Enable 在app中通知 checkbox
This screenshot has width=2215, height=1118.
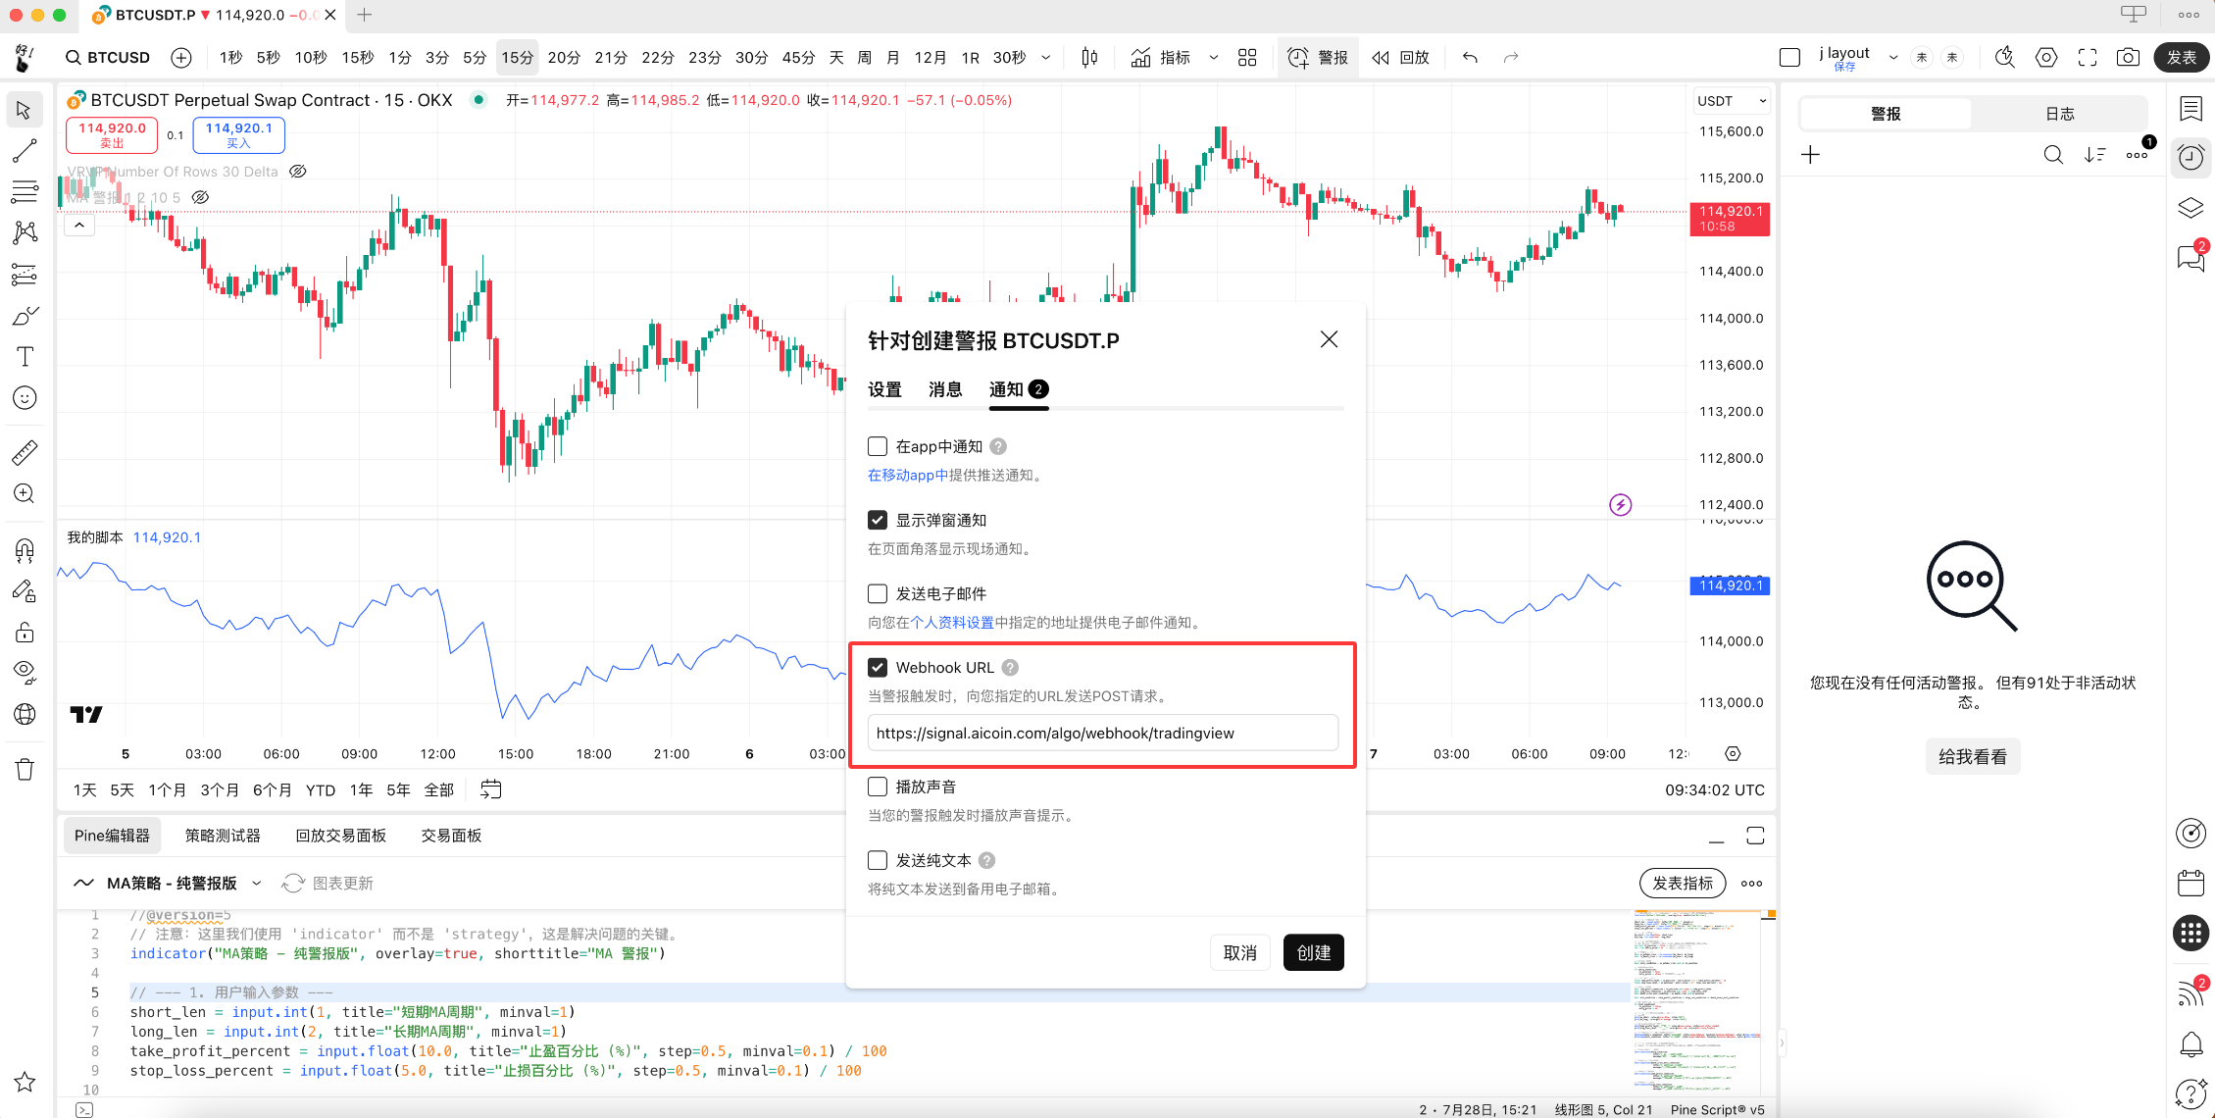[x=878, y=447]
